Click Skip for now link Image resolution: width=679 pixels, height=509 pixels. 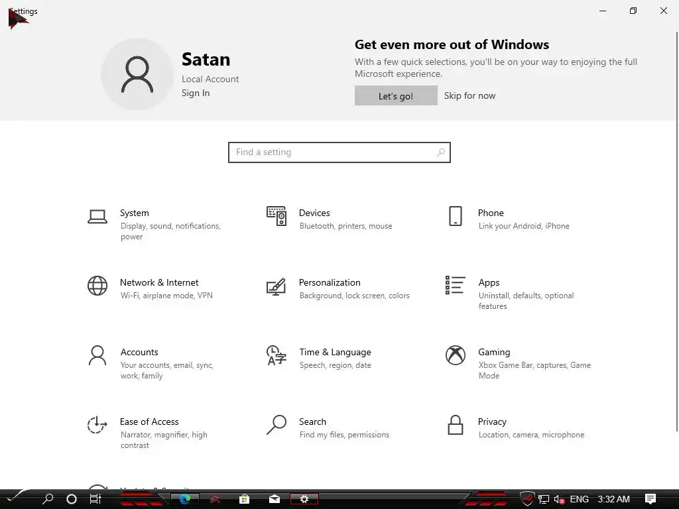point(470,95)
